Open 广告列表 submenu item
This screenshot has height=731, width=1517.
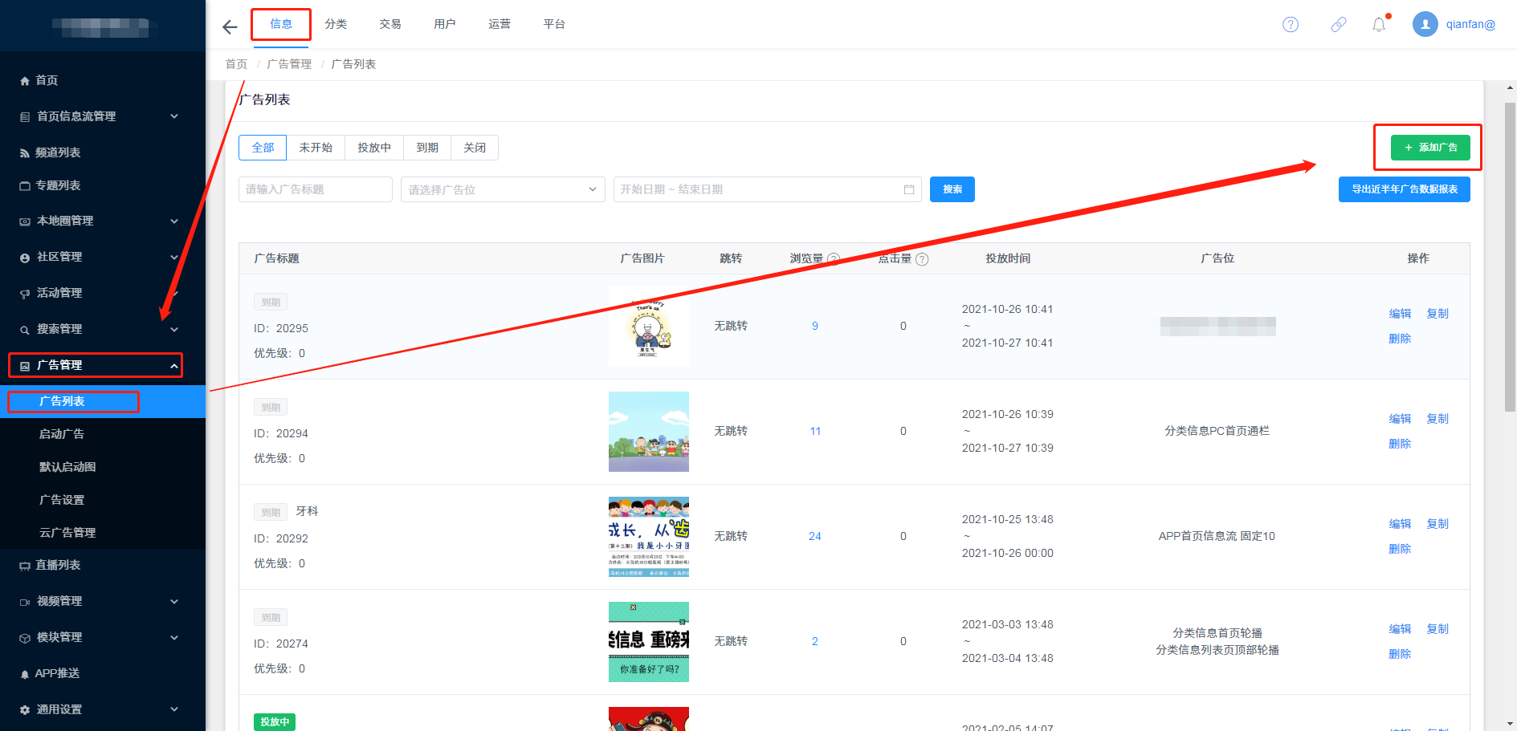(103, 401)
